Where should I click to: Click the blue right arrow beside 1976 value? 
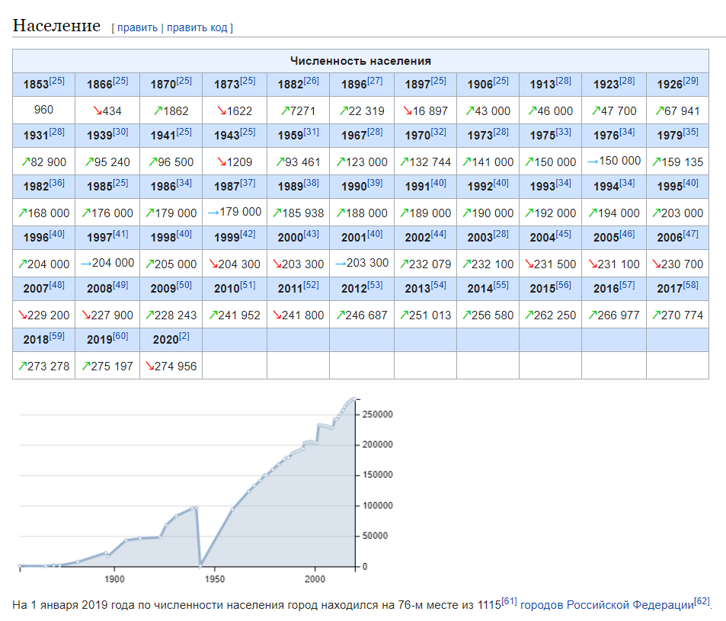pyautogui.click(x=593, y=162)
